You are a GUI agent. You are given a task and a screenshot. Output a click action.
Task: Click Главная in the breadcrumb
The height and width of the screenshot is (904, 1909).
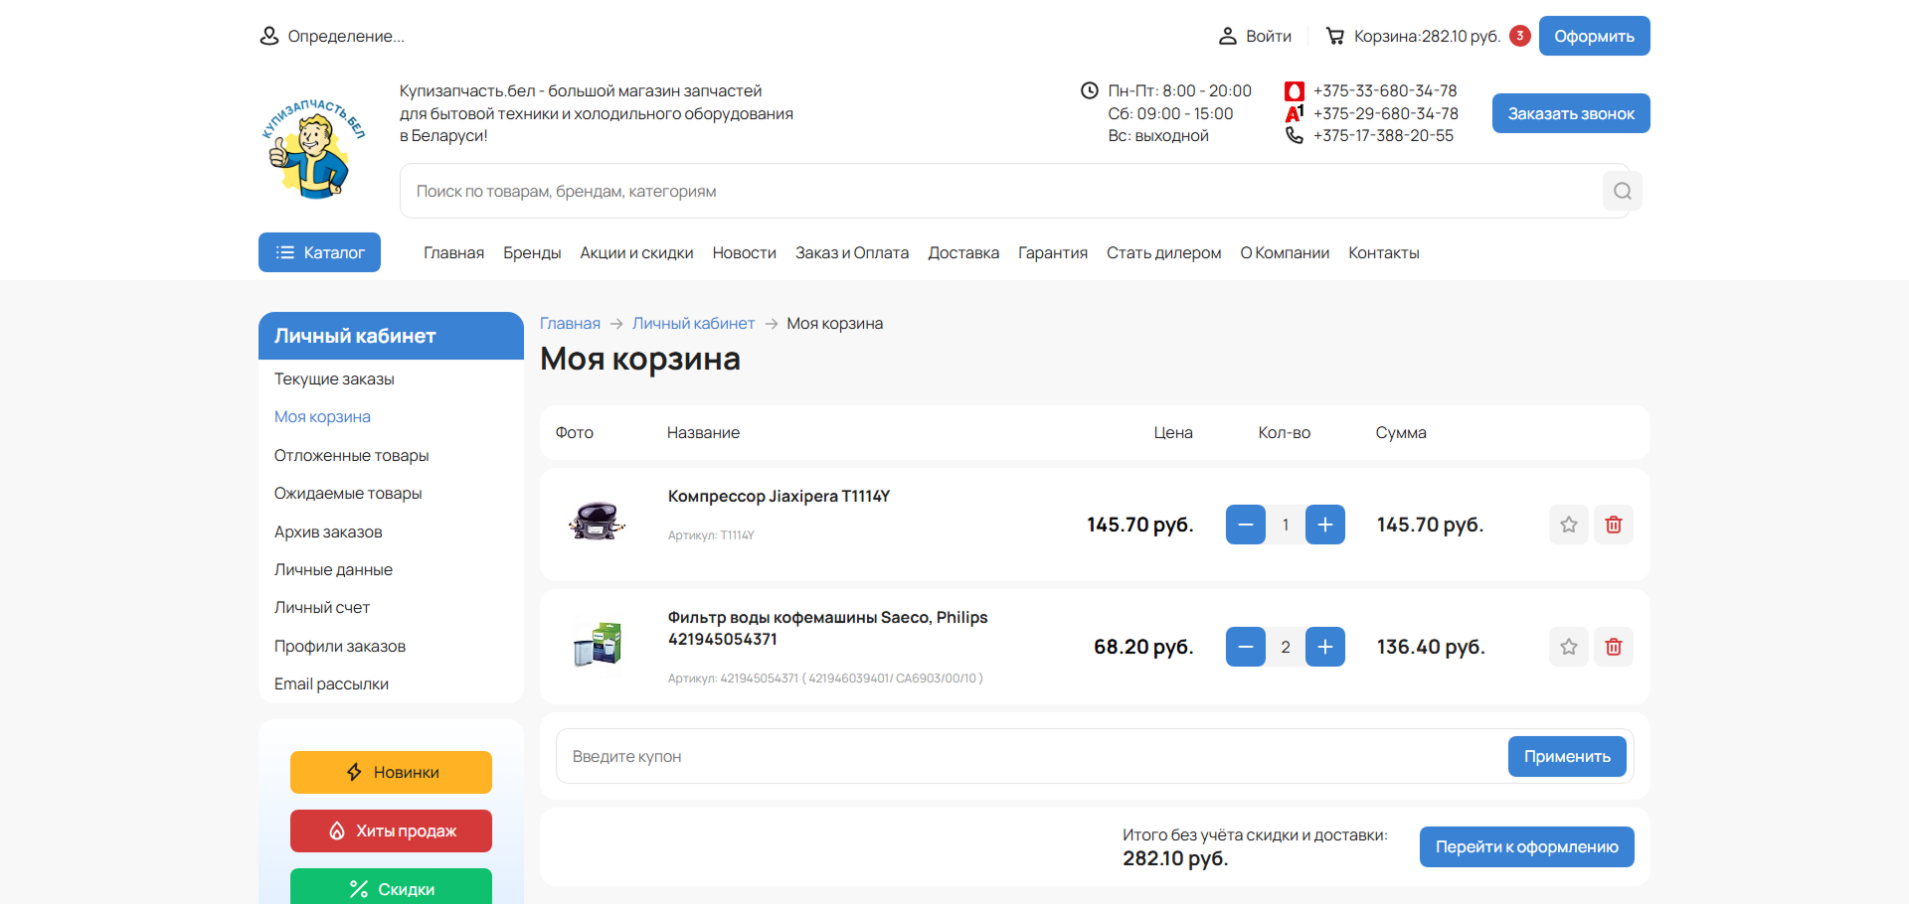coord(570,323)
